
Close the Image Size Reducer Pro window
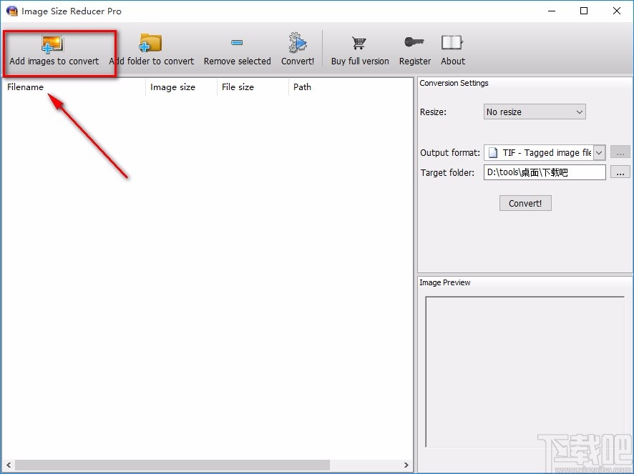click(617, 11)
